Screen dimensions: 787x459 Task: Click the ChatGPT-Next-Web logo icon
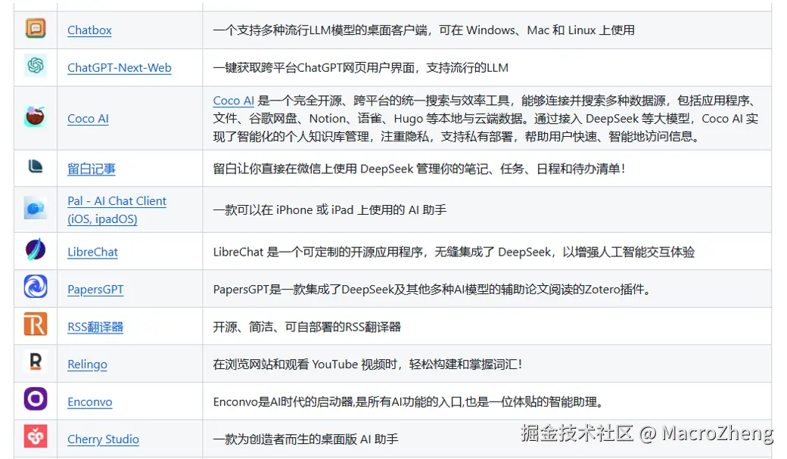pos(36,66)
